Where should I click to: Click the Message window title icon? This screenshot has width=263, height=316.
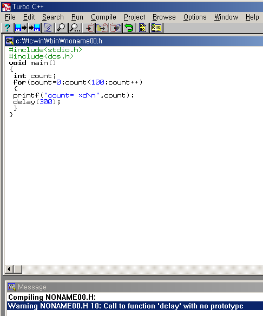coord(12,287)
